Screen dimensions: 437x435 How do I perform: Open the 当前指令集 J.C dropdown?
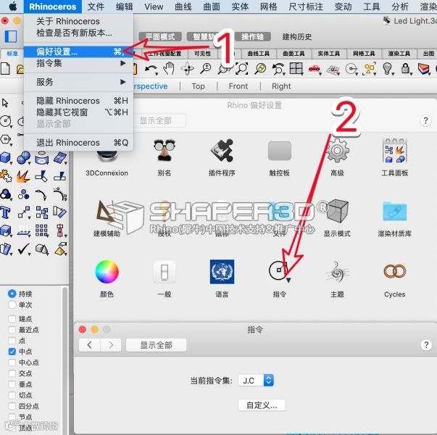coord(256,381)
